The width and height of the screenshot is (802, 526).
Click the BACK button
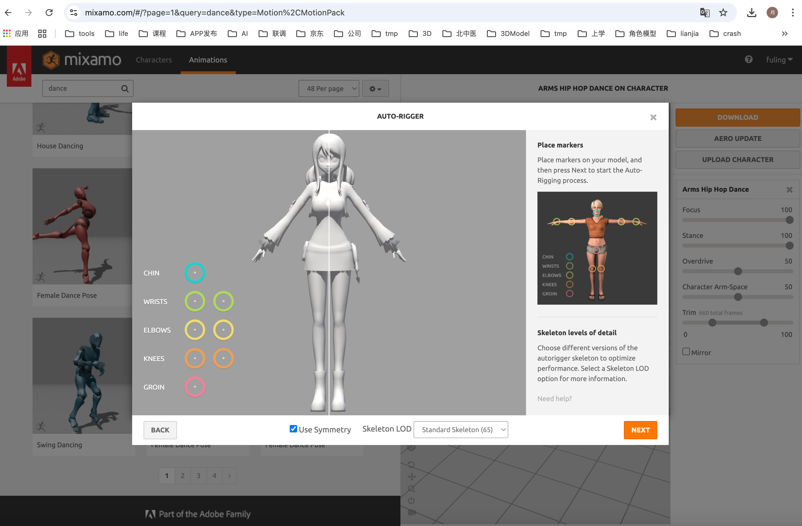(160, 430)
